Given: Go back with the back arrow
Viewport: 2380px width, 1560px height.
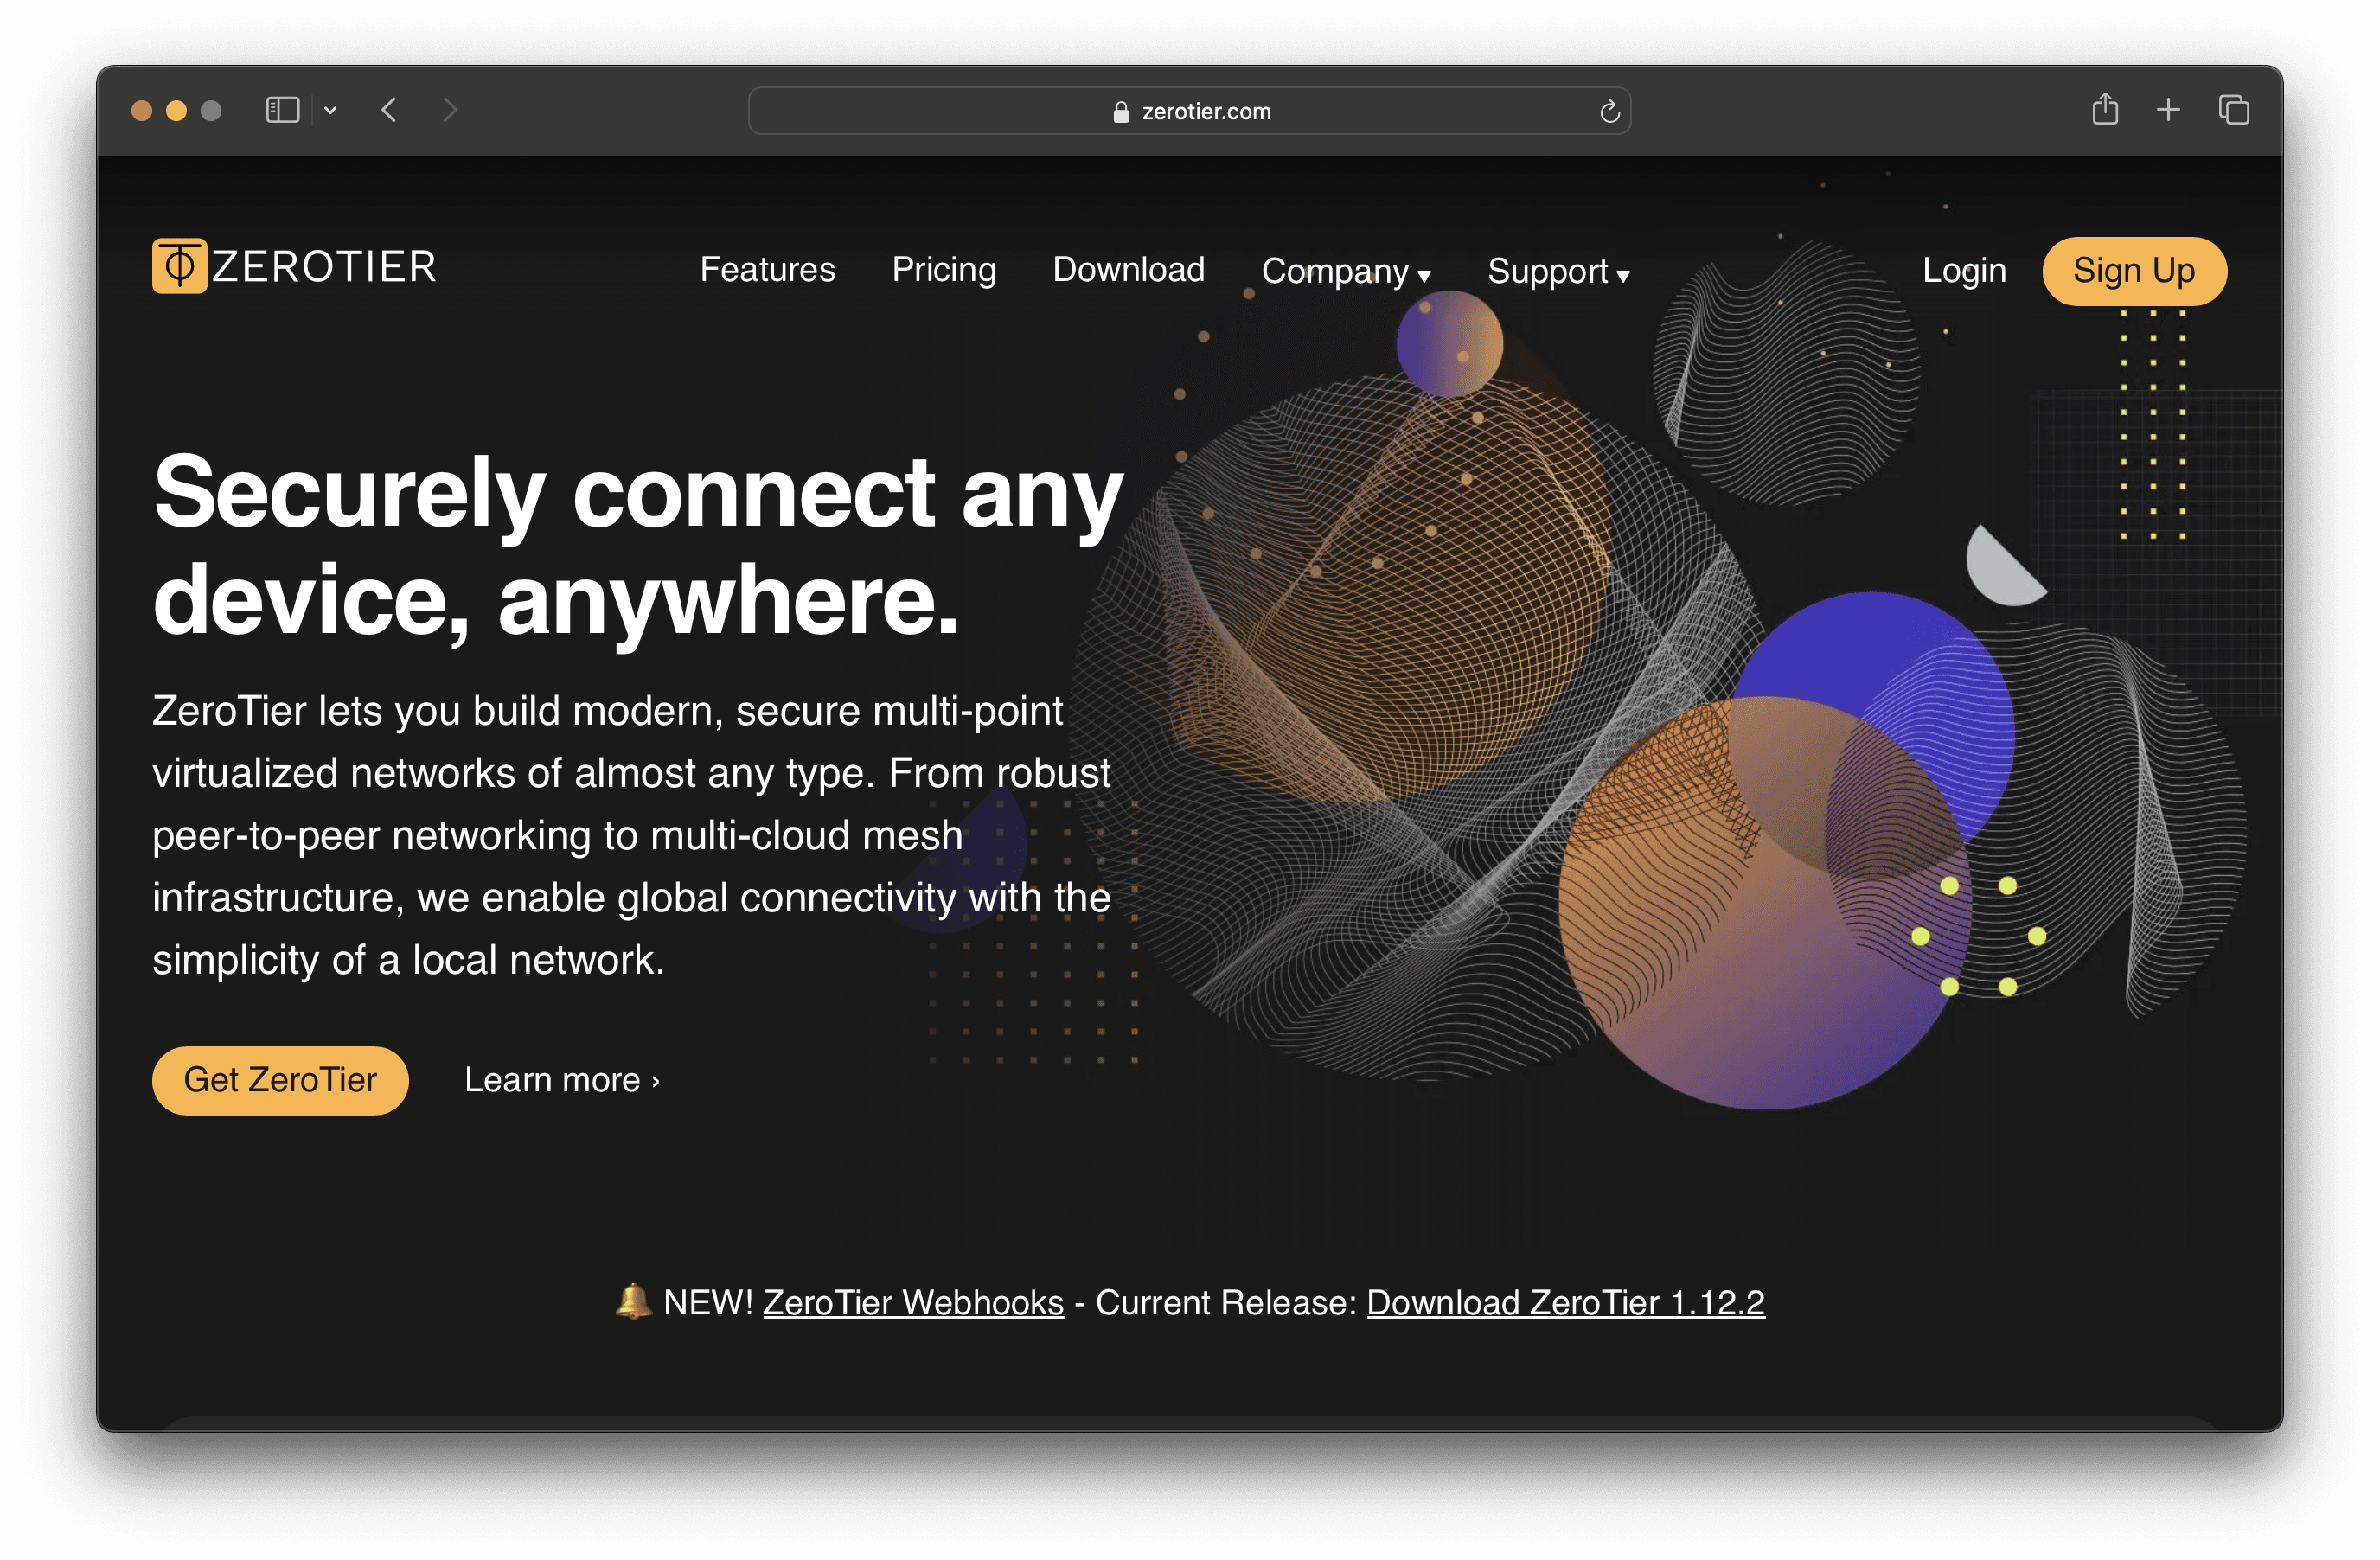Looking at the screenshot, I should (x=390, y=110).
